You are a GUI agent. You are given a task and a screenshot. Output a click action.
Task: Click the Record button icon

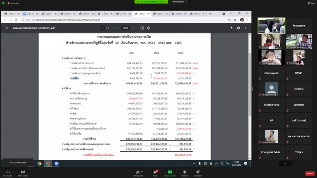184,172
